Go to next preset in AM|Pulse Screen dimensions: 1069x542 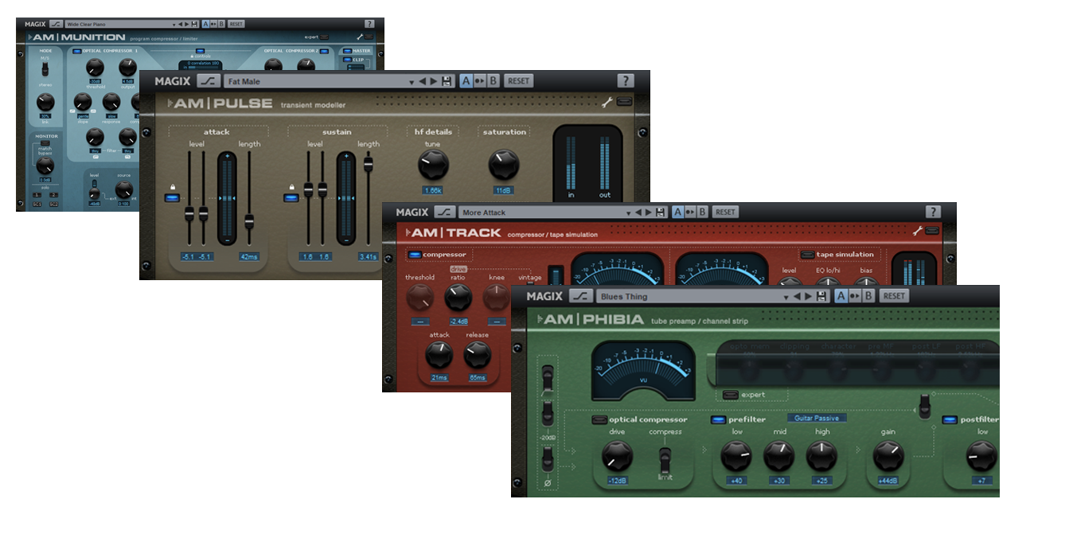pos(434,81)
